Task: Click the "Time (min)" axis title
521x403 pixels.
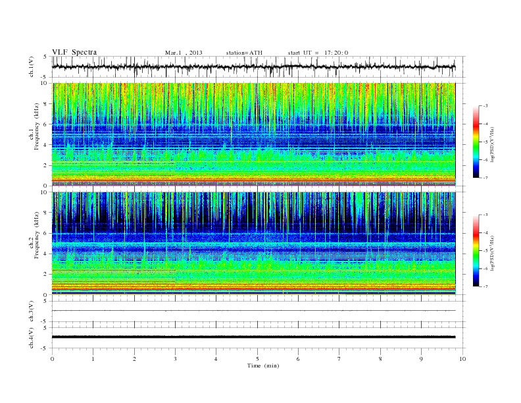Action: tap(263, 365)
